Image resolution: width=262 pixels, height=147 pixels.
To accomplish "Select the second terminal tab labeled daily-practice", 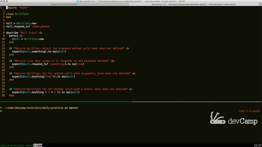I will click(x=194, y=4).
